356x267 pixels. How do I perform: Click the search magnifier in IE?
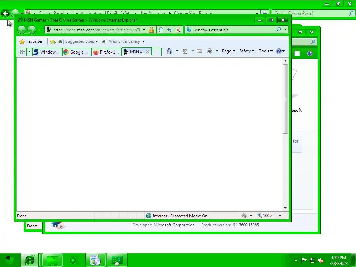(x=278, y=30)
